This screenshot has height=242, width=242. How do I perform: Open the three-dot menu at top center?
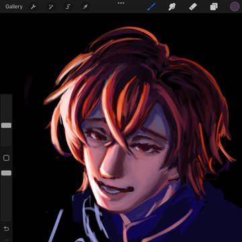[x=121, y=3]
